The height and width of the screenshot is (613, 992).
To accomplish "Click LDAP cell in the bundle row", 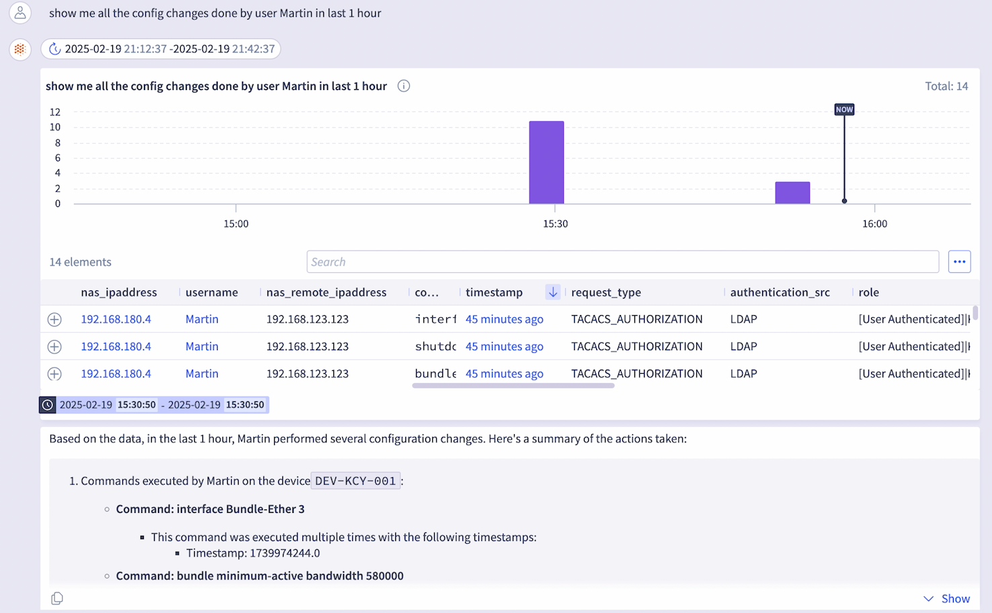I will coord(743,374).
